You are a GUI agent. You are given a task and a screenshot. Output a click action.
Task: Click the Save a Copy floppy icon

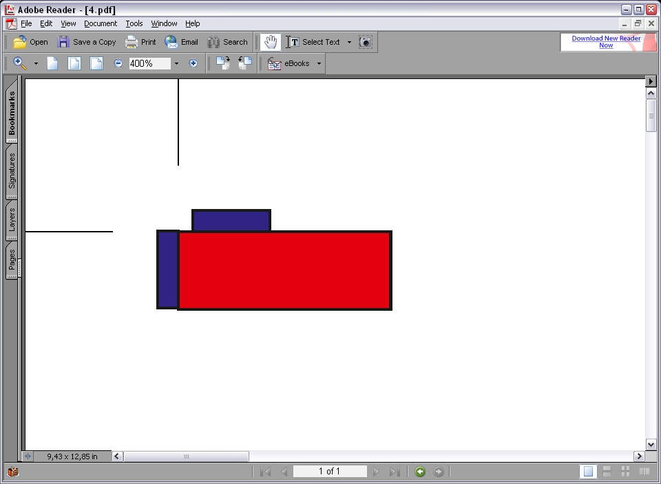pos(63,42)
